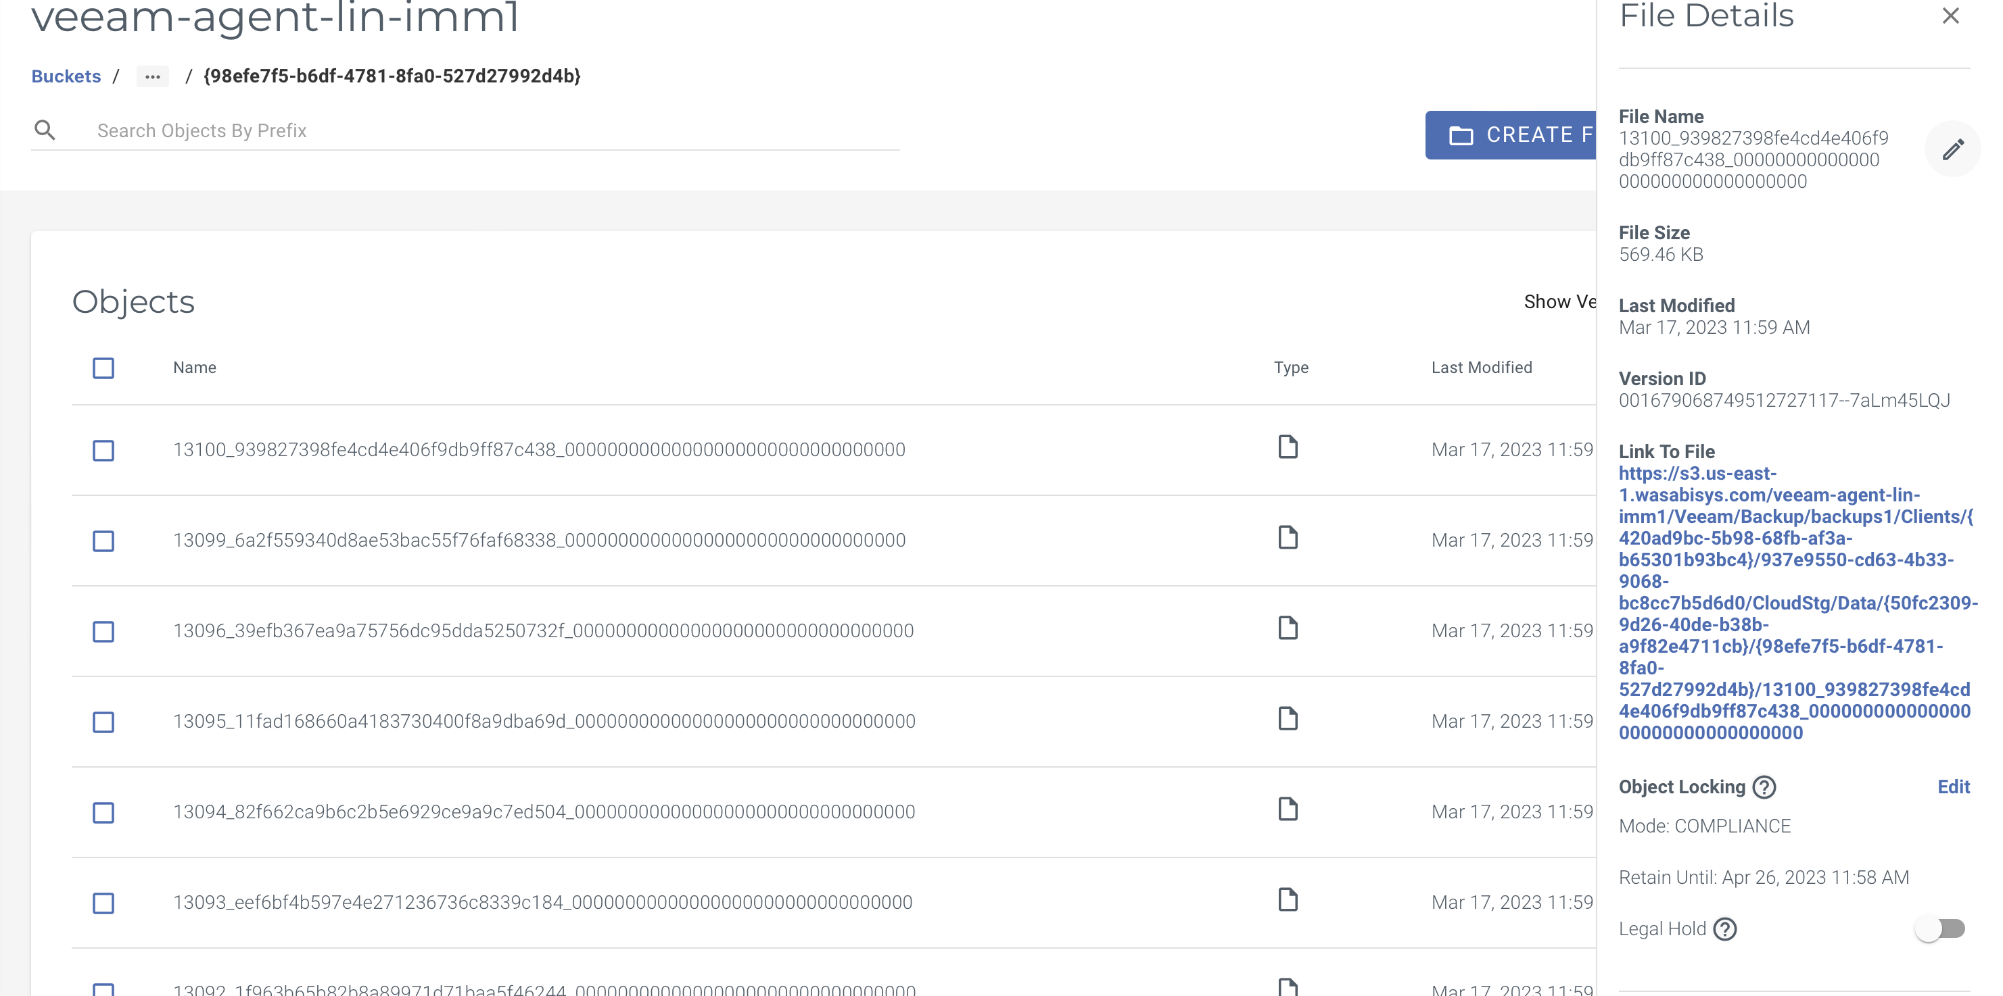Check the select-all box beside Name header

point(103,368)
